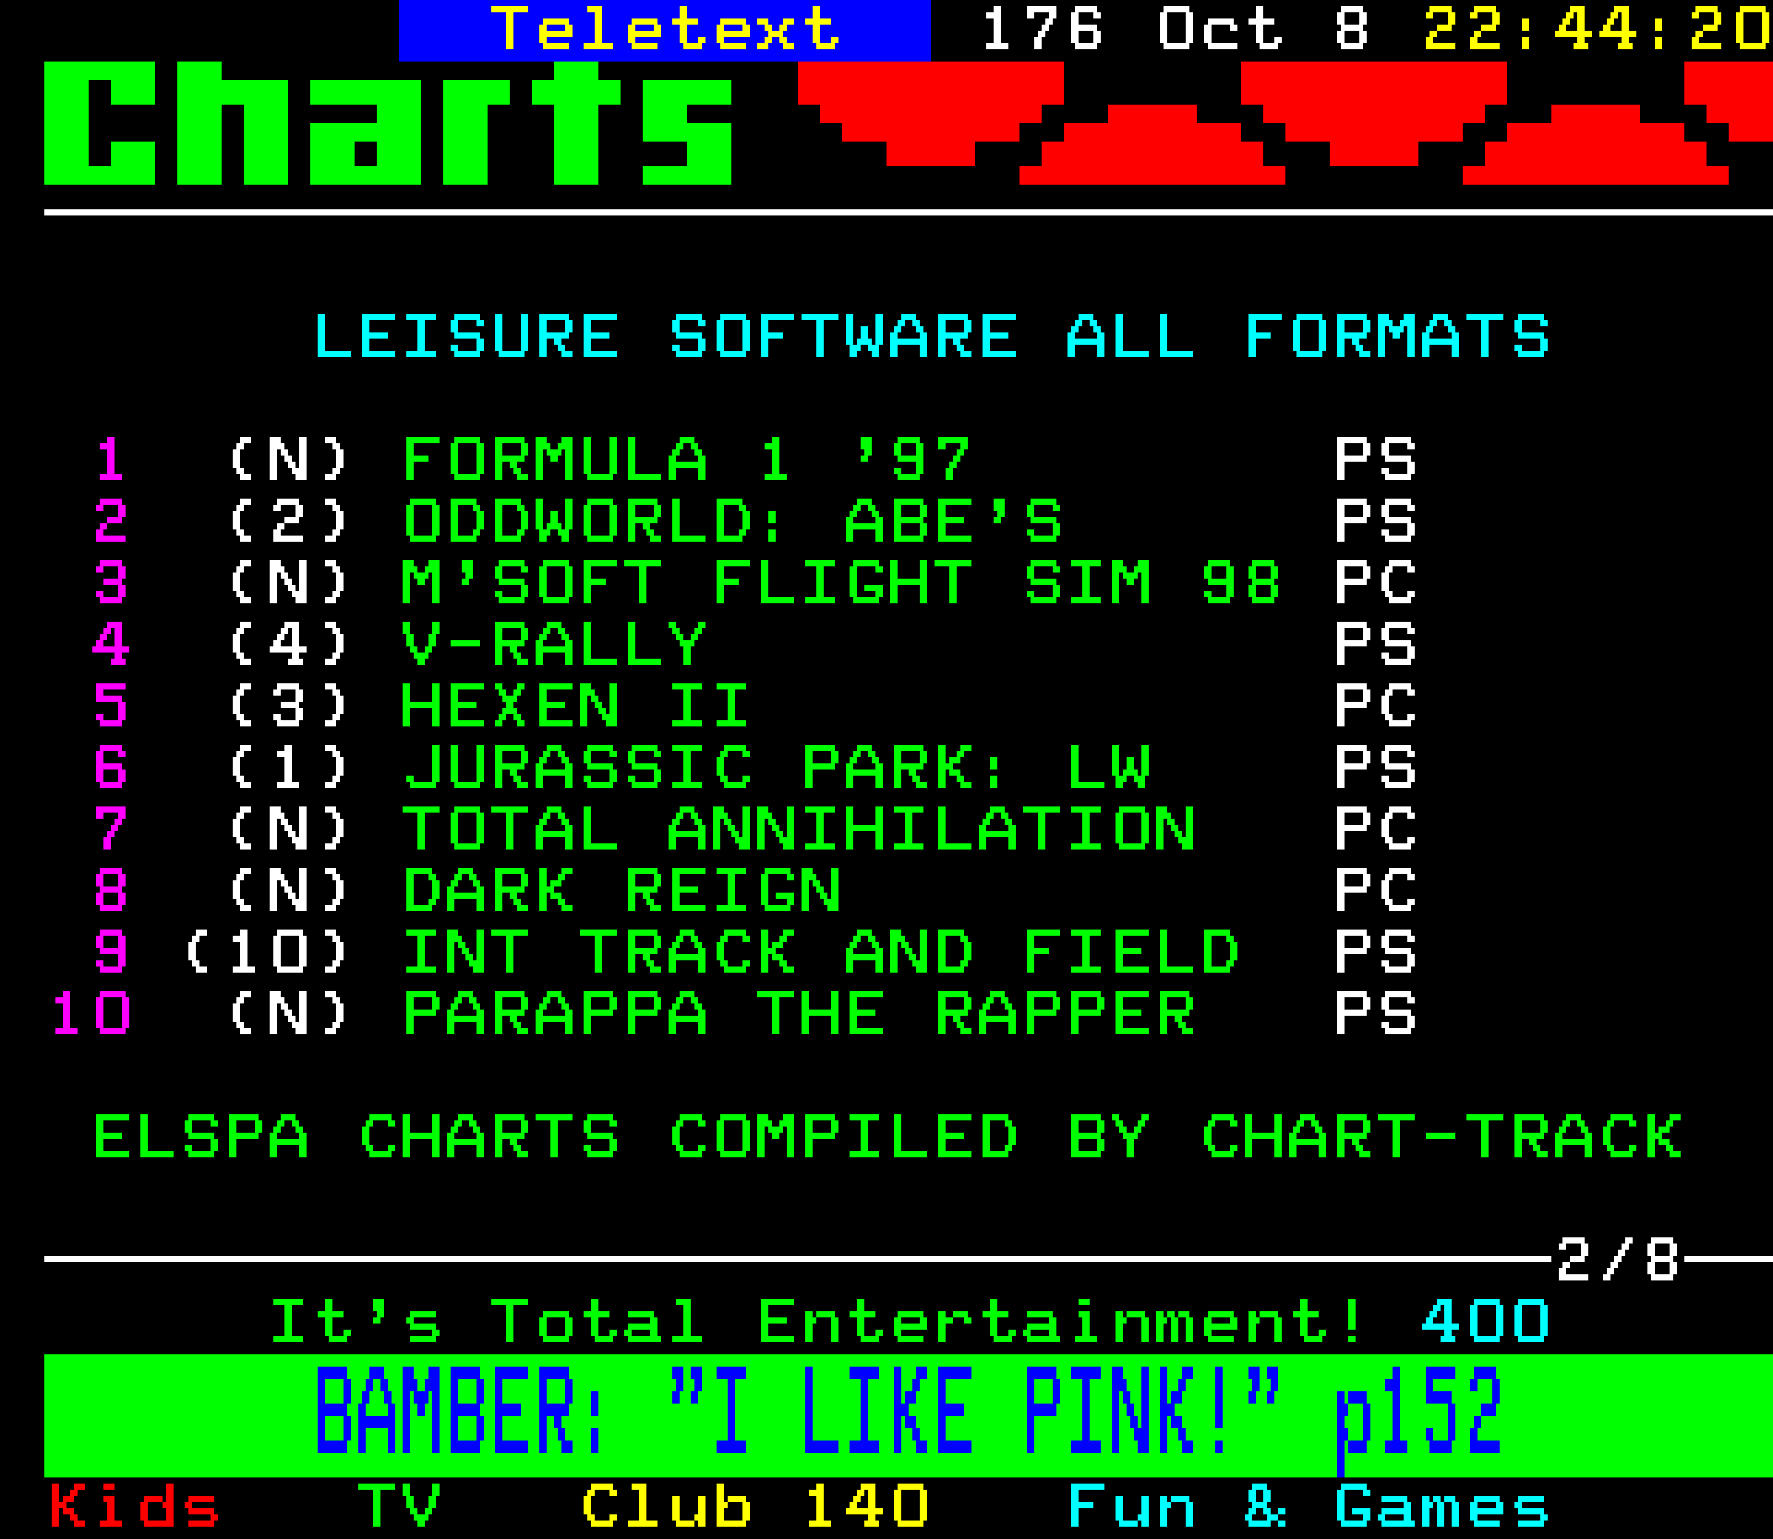The height and width of the screenshot is (1539, 1773).
Task: Click the PS format beside V-RALLY
Action: (x=1375, y=644)
